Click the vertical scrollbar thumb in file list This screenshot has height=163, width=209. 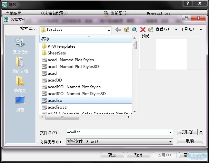[134, 45]
